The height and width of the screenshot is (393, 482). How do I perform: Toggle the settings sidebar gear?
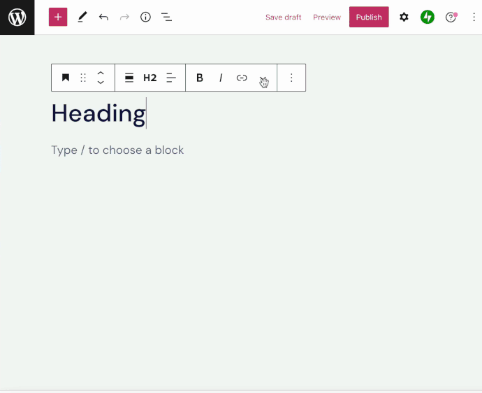[x=404, y=17]
